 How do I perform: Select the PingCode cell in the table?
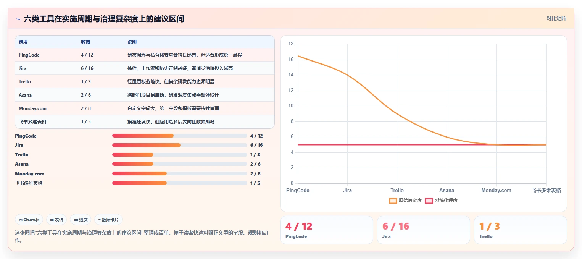[x=29, y=55]
